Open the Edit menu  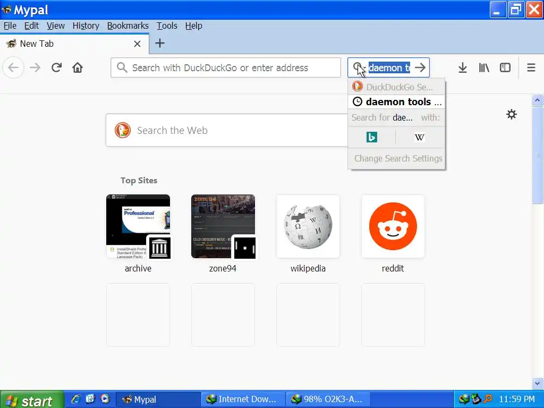click(31, 25)
